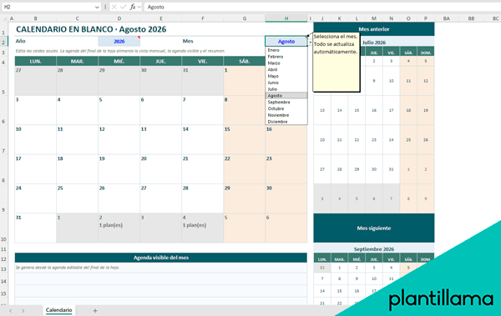Choose Julio from the month list

pyautogui.click(x=286, y=89)
